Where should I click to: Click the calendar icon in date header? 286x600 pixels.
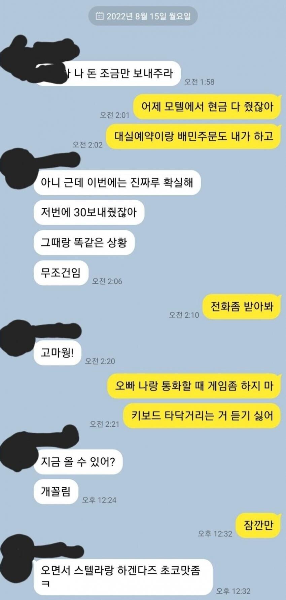click(x=99, y=16)
